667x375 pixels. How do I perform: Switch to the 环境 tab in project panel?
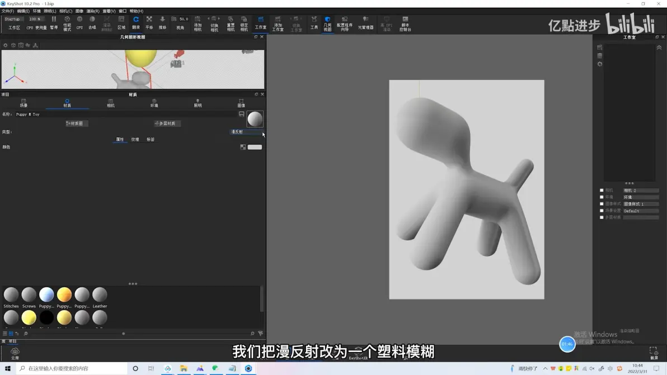tap(154, 103)
